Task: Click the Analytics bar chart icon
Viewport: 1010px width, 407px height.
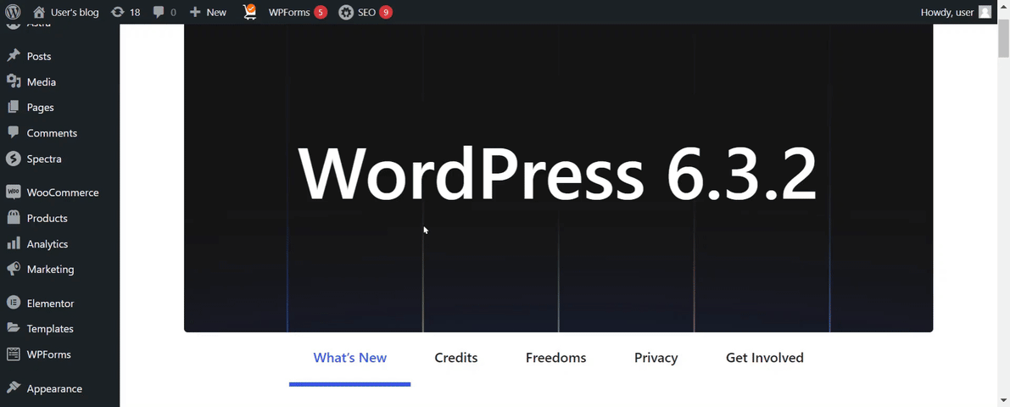Action: tap(13, 244)
